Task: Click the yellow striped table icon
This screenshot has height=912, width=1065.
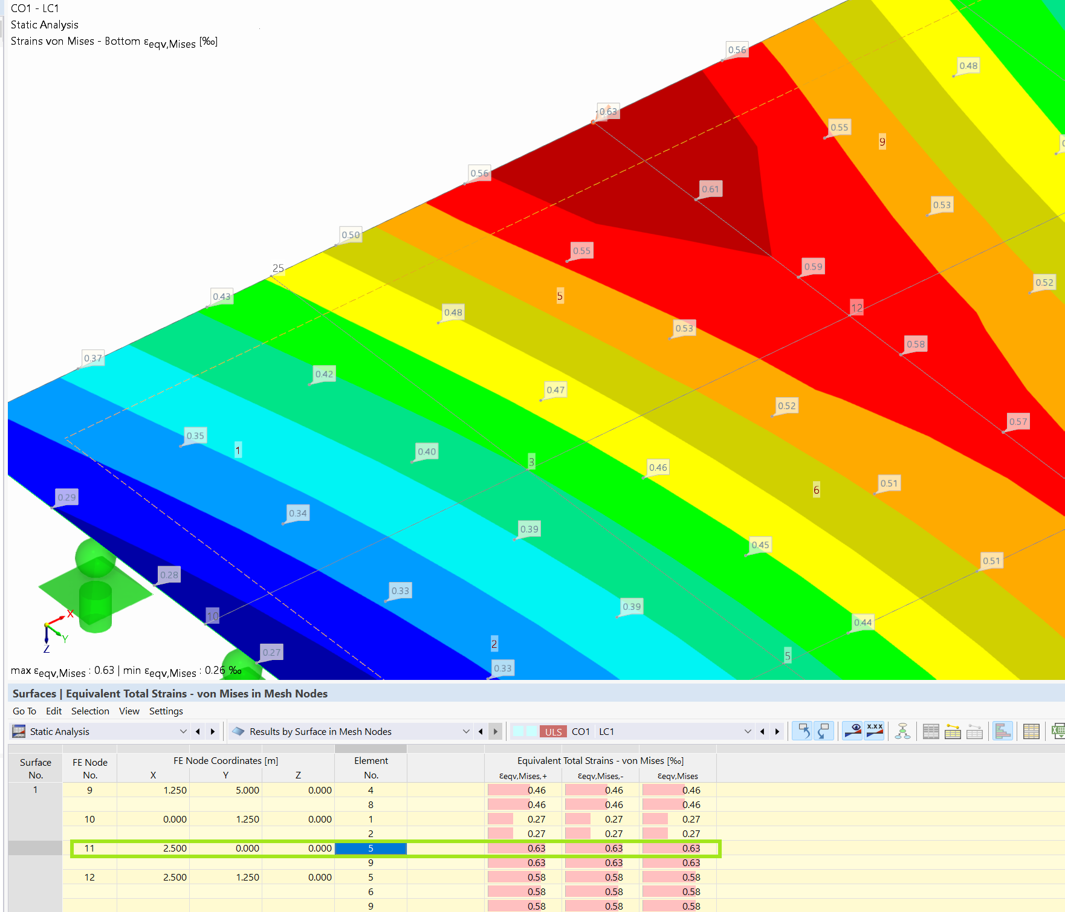Action: [1031, 731]
